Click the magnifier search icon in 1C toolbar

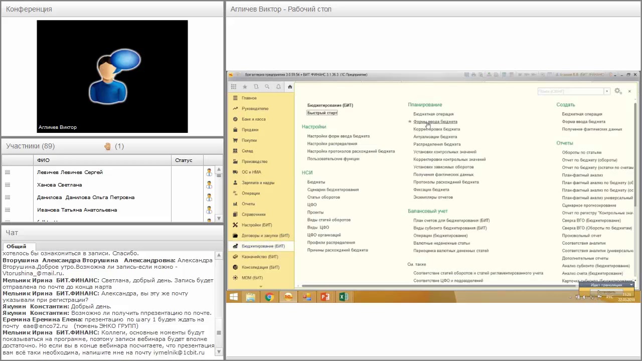[267, 87]
